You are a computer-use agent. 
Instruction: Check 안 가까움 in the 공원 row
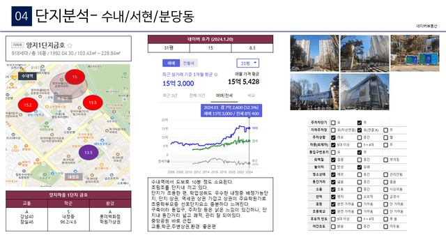(385, 204)
